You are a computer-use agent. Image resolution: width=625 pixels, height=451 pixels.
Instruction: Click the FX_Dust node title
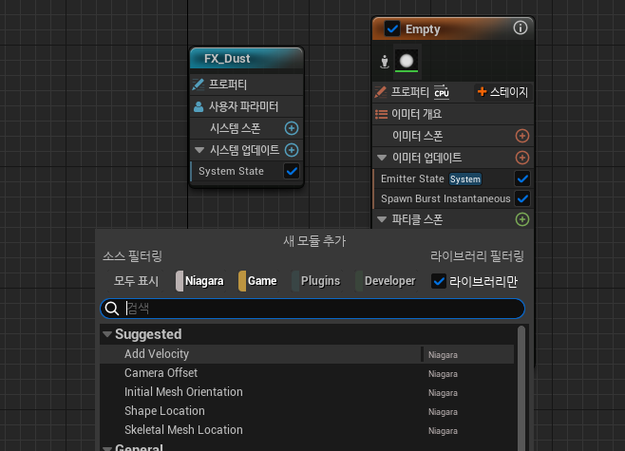pyautogui.click(x=227, y=59)
